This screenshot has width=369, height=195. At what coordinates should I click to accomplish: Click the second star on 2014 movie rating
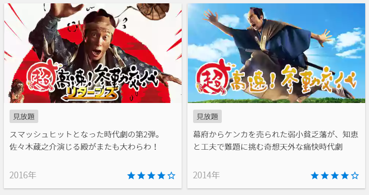[x=325, y=175]
